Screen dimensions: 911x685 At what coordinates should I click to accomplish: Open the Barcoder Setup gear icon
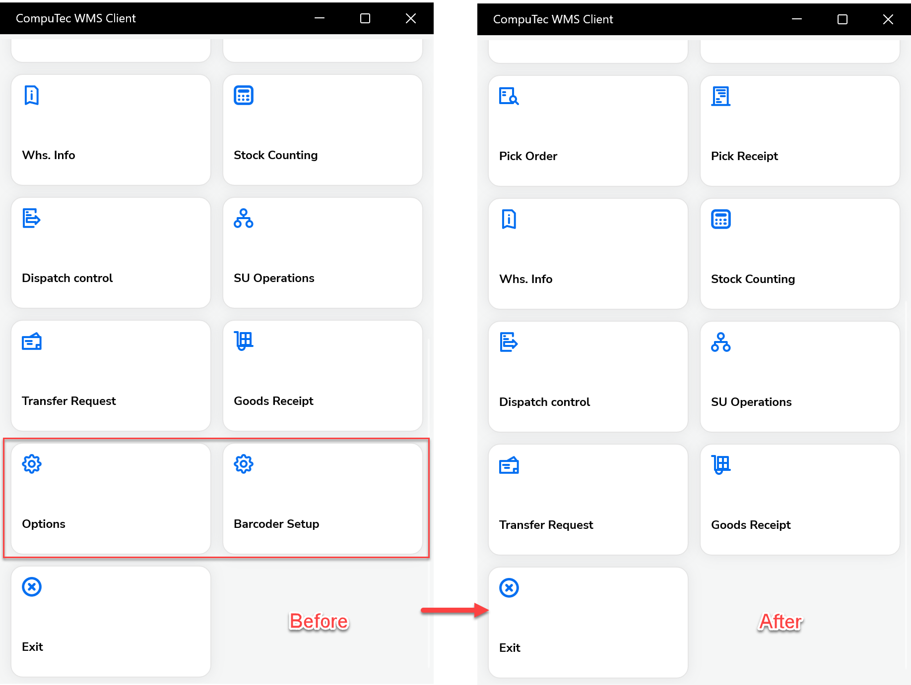[243, 464]
